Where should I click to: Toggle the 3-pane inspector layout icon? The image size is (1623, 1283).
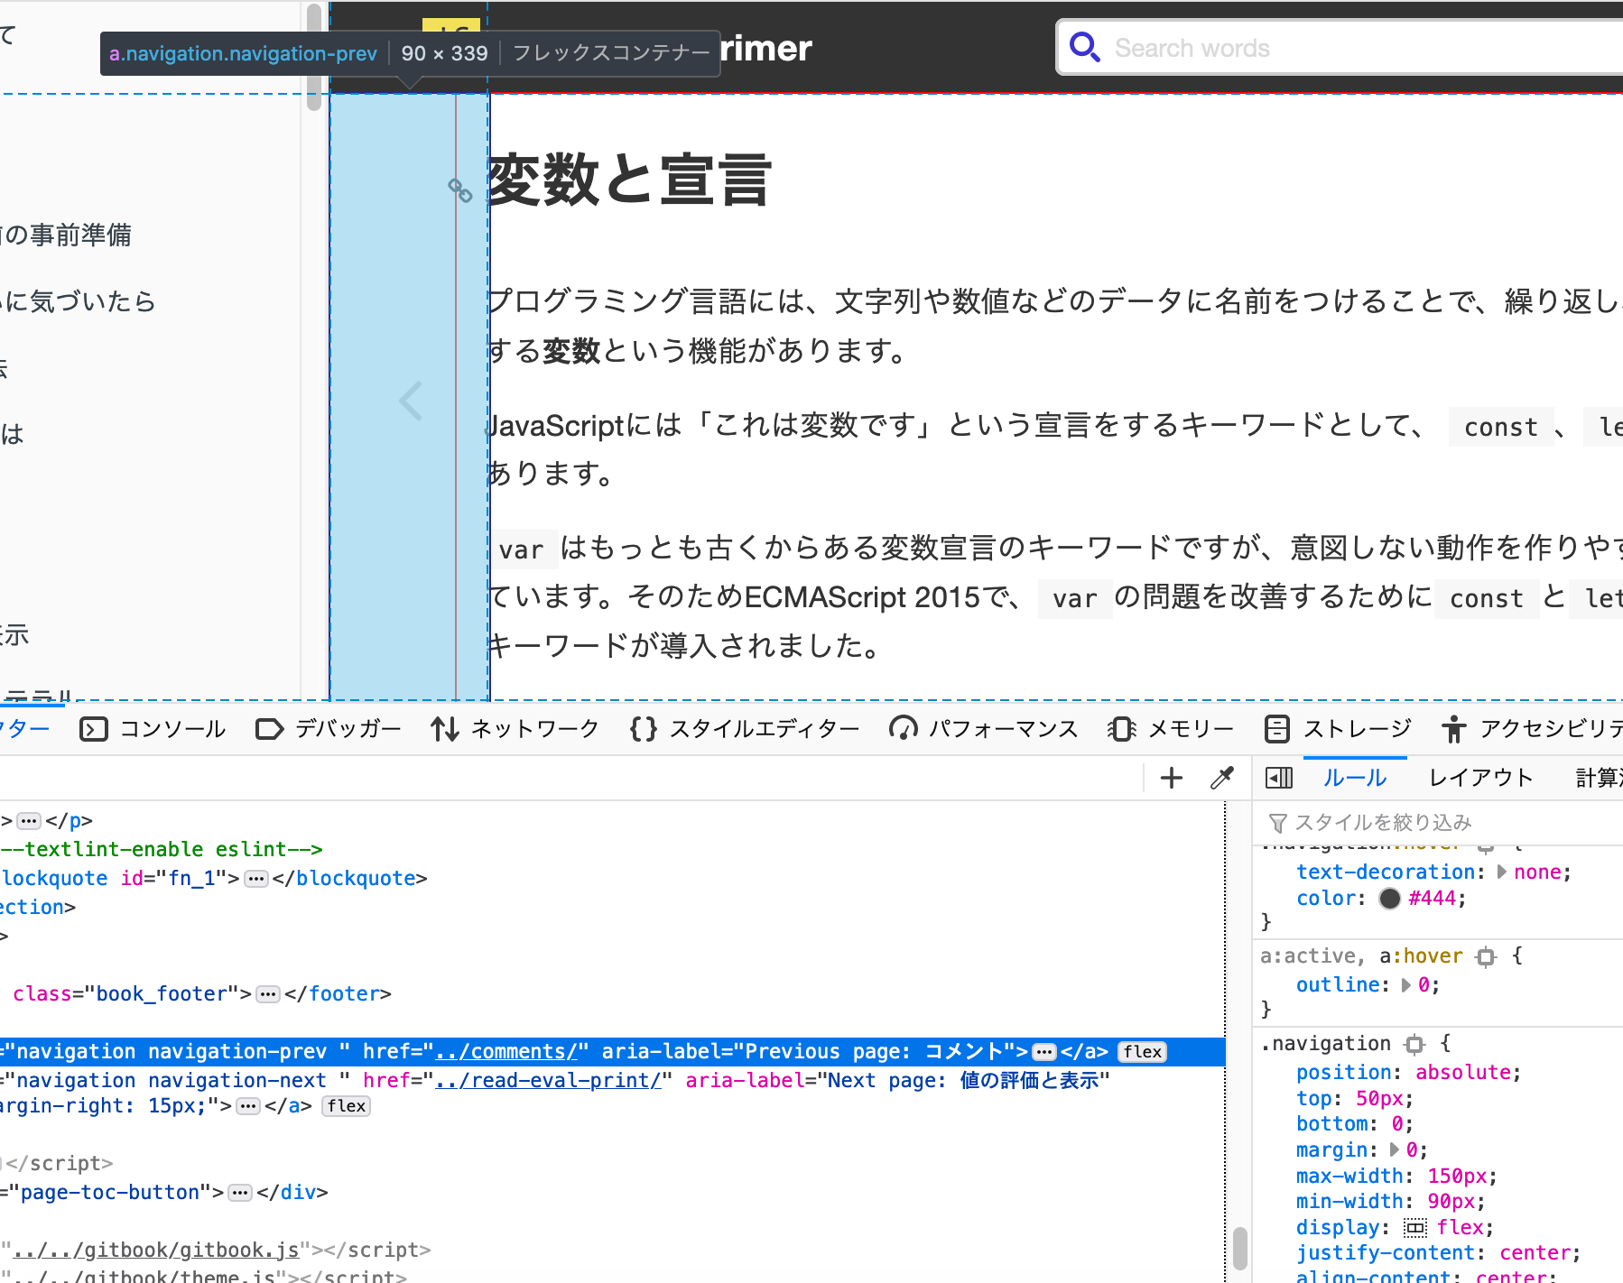(x=1278, y=777)
